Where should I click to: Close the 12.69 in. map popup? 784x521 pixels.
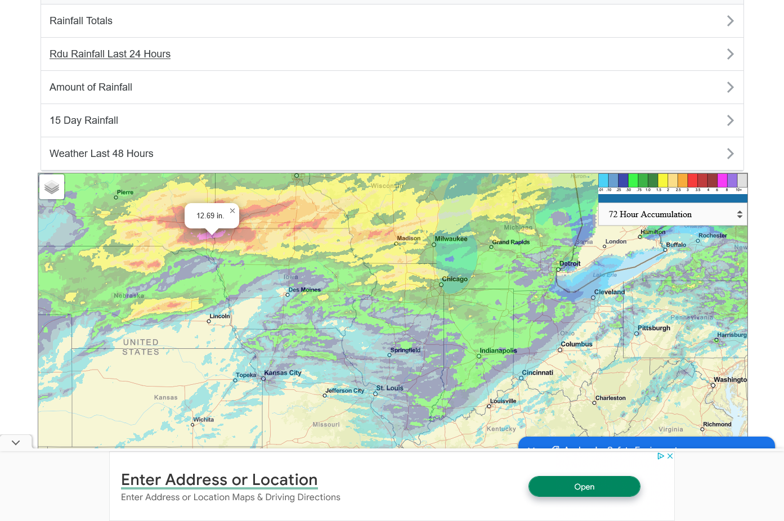(x=232, y=210)
